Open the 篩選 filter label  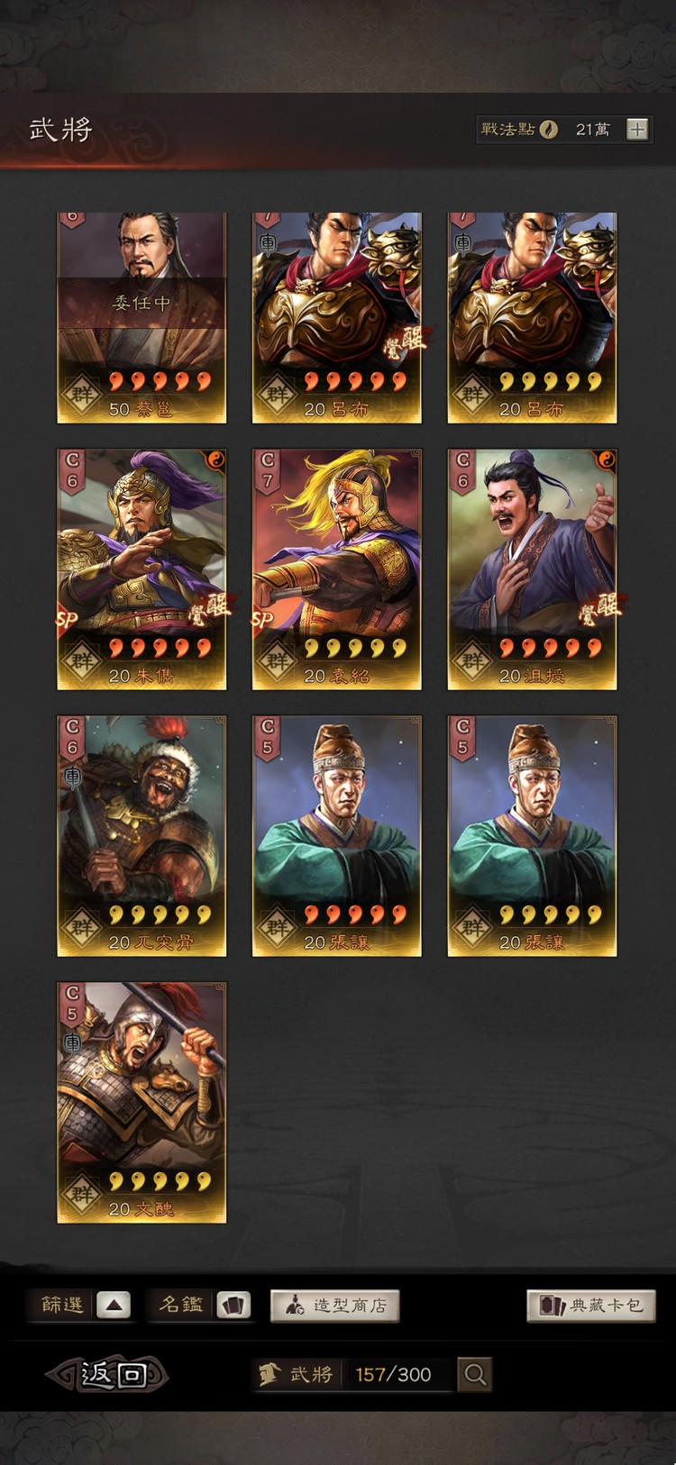click(x=62, y=1305)
